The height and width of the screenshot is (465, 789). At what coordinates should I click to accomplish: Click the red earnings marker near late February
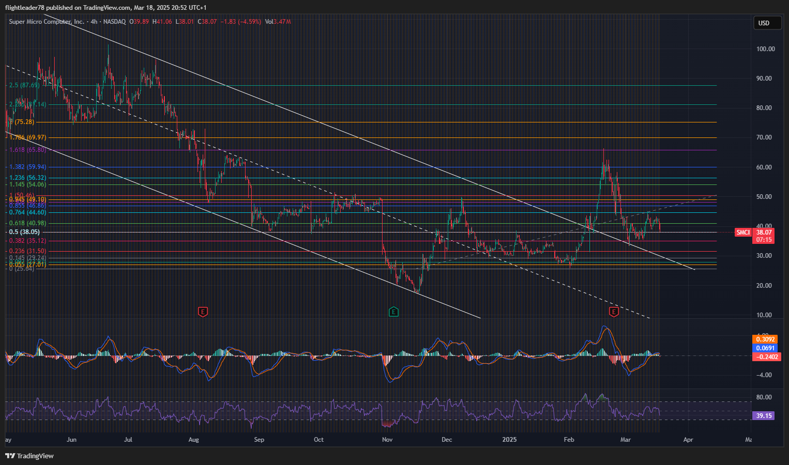coord(614,312)
